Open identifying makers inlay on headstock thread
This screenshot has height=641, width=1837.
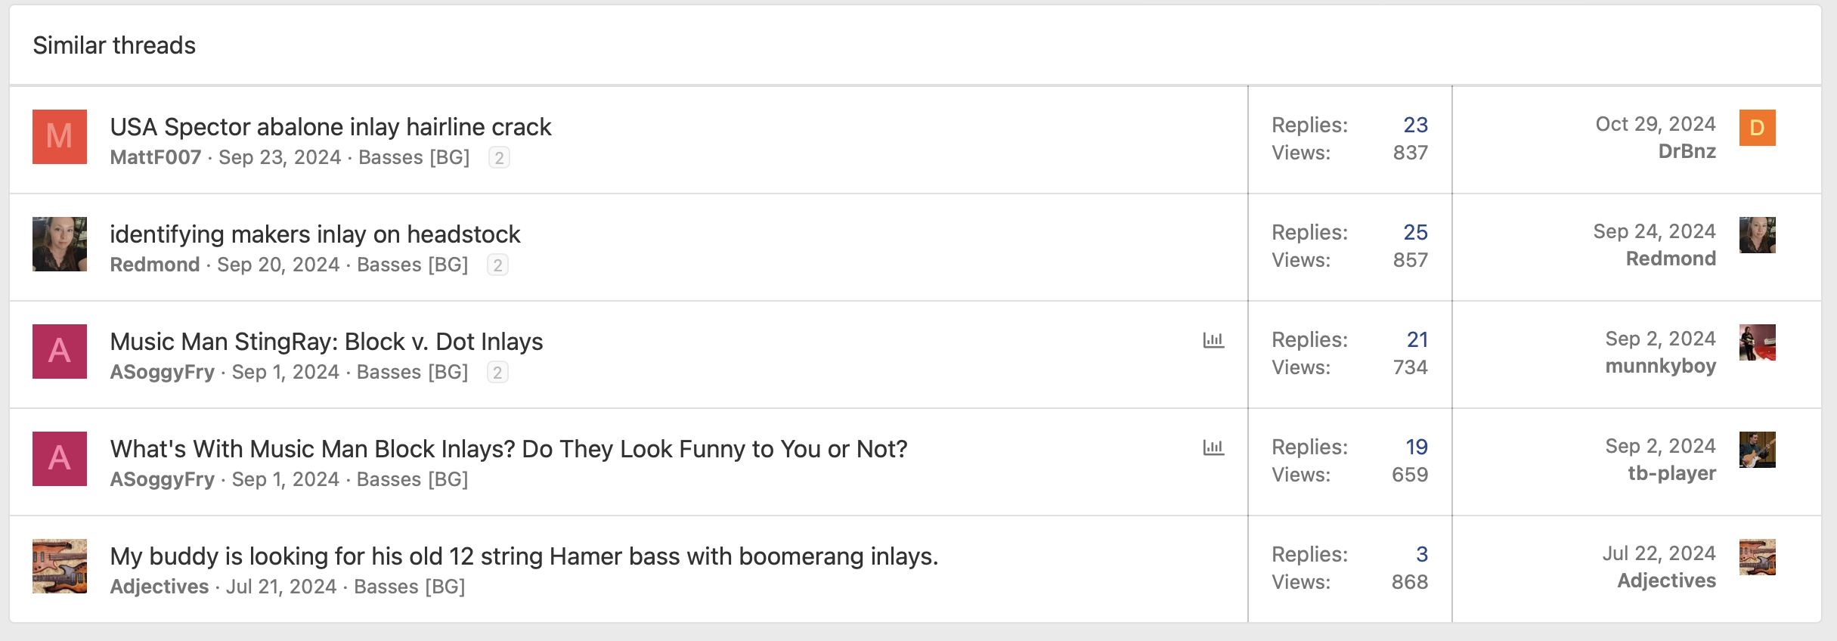tap(314, 234)
